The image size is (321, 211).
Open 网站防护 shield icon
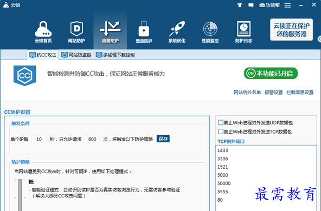pos(76,32)
